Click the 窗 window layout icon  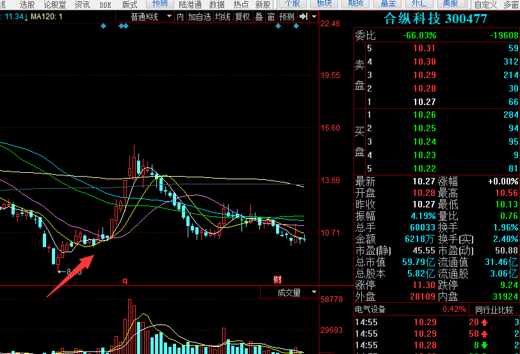coord(272,17)
